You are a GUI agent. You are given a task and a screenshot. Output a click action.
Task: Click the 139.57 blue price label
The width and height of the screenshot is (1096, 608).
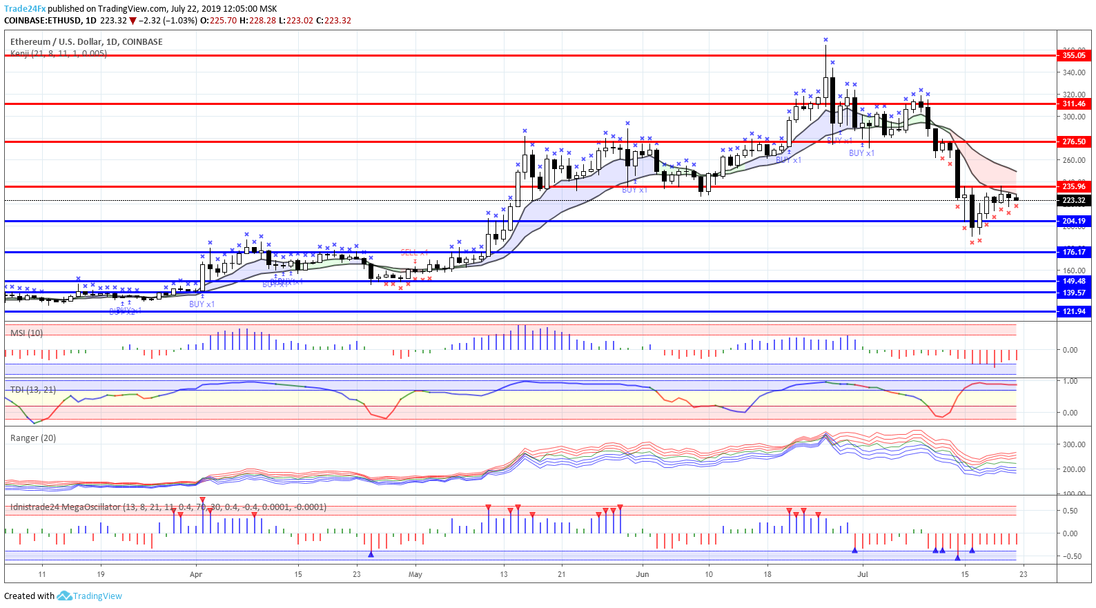tap(1074, 293)
